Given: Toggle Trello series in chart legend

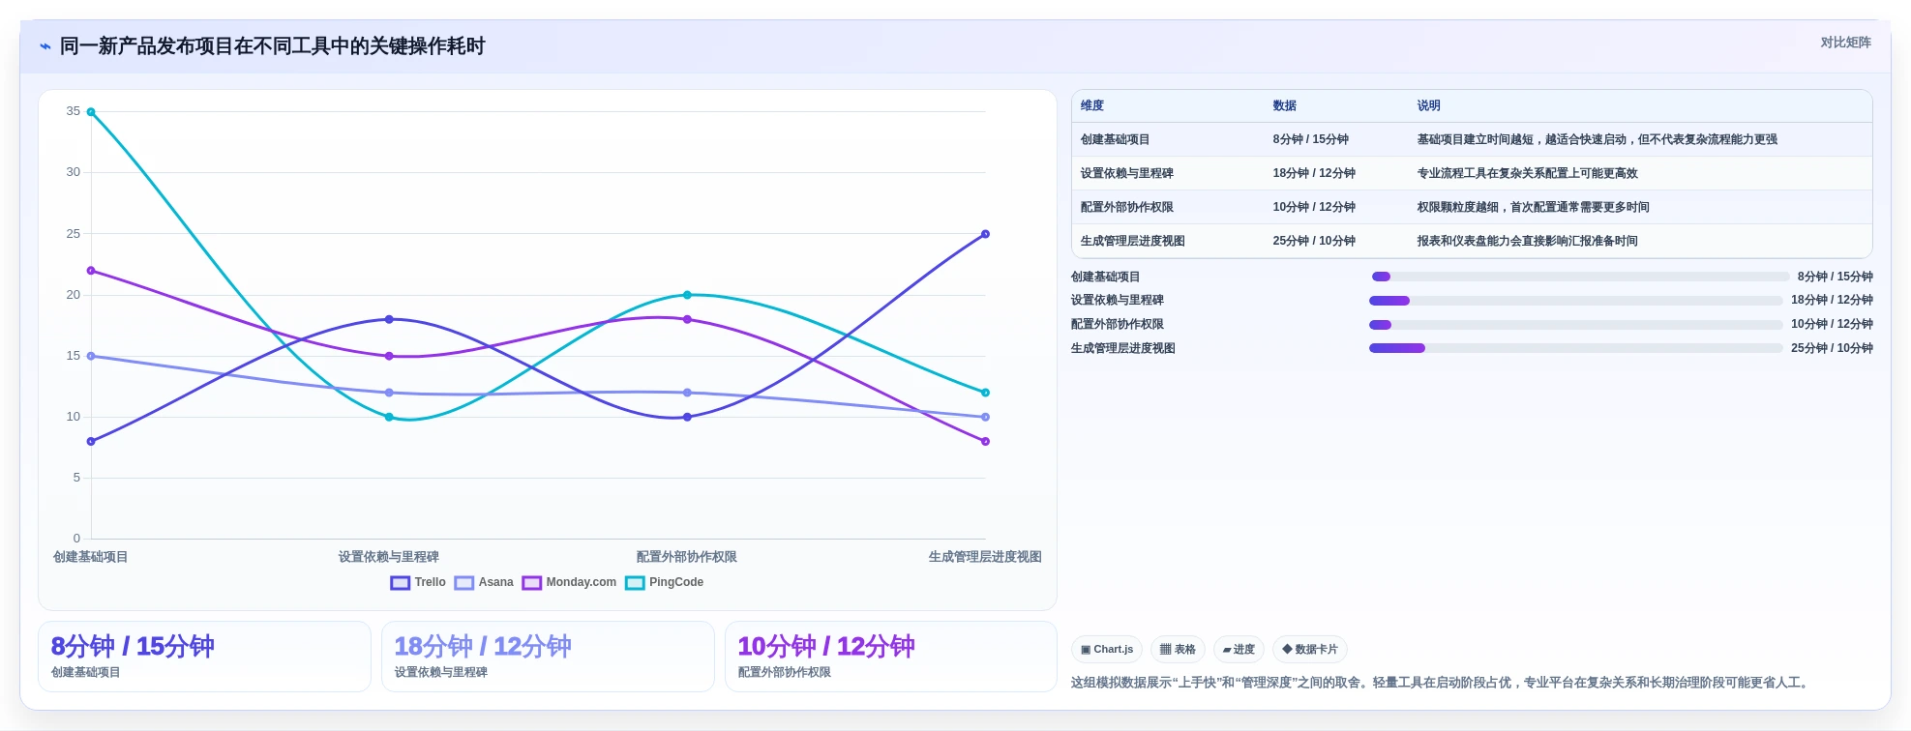Looking at the screenshot, I should click(418, 582).
